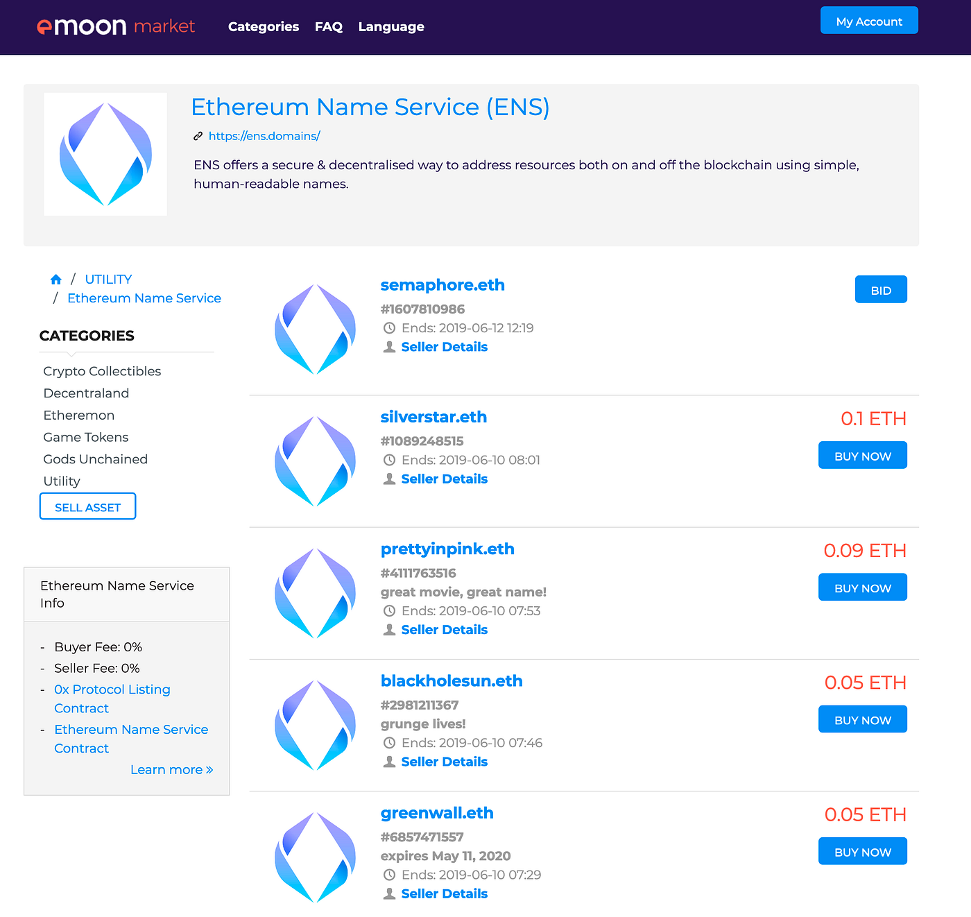Image resolution: width=971 pixels, height=917 pixels.
Task: Open Ethereum Name Service Contract link
Action: [x=131, y=739]
